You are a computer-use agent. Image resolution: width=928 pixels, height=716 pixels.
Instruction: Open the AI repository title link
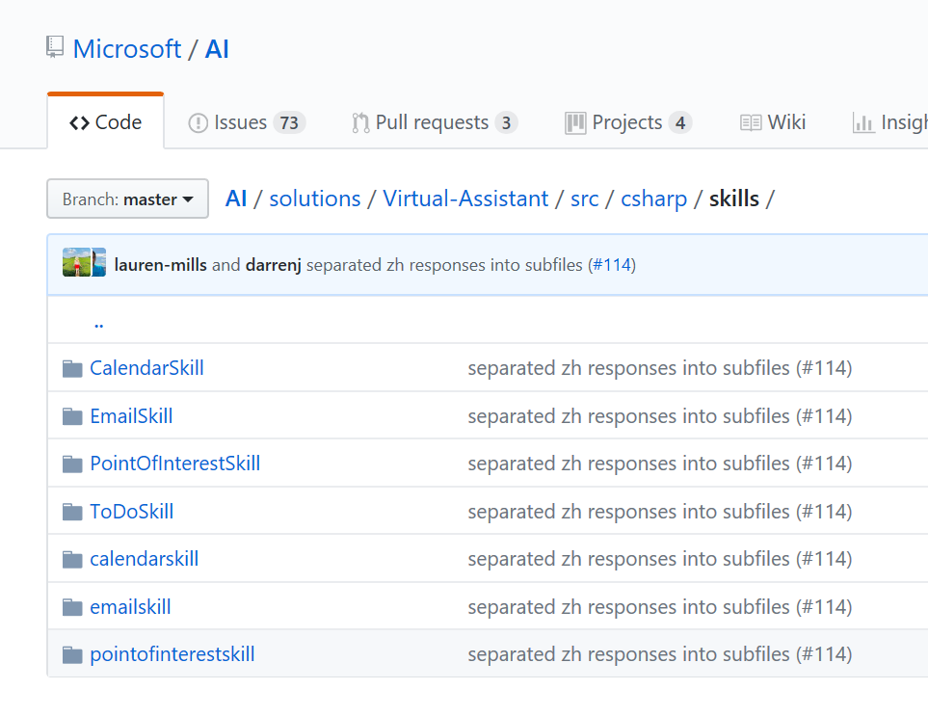[x=217, y=48]
